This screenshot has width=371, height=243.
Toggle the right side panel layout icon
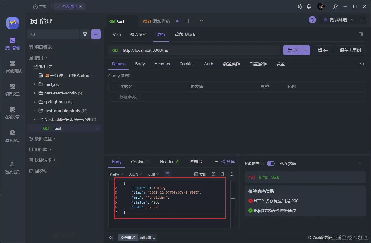pyautogui.click(x=361, y=34)
